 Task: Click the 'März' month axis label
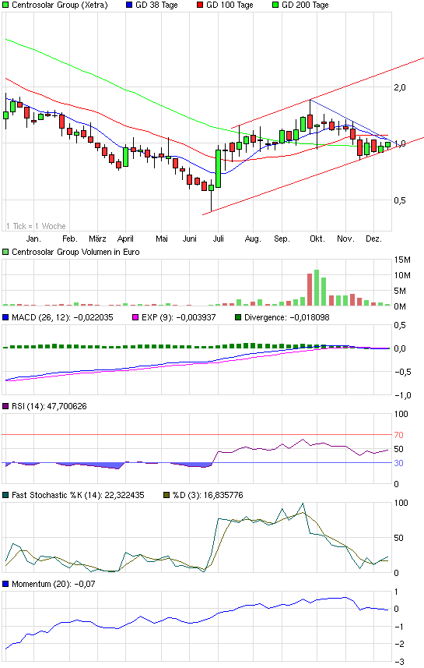(97, 239)
